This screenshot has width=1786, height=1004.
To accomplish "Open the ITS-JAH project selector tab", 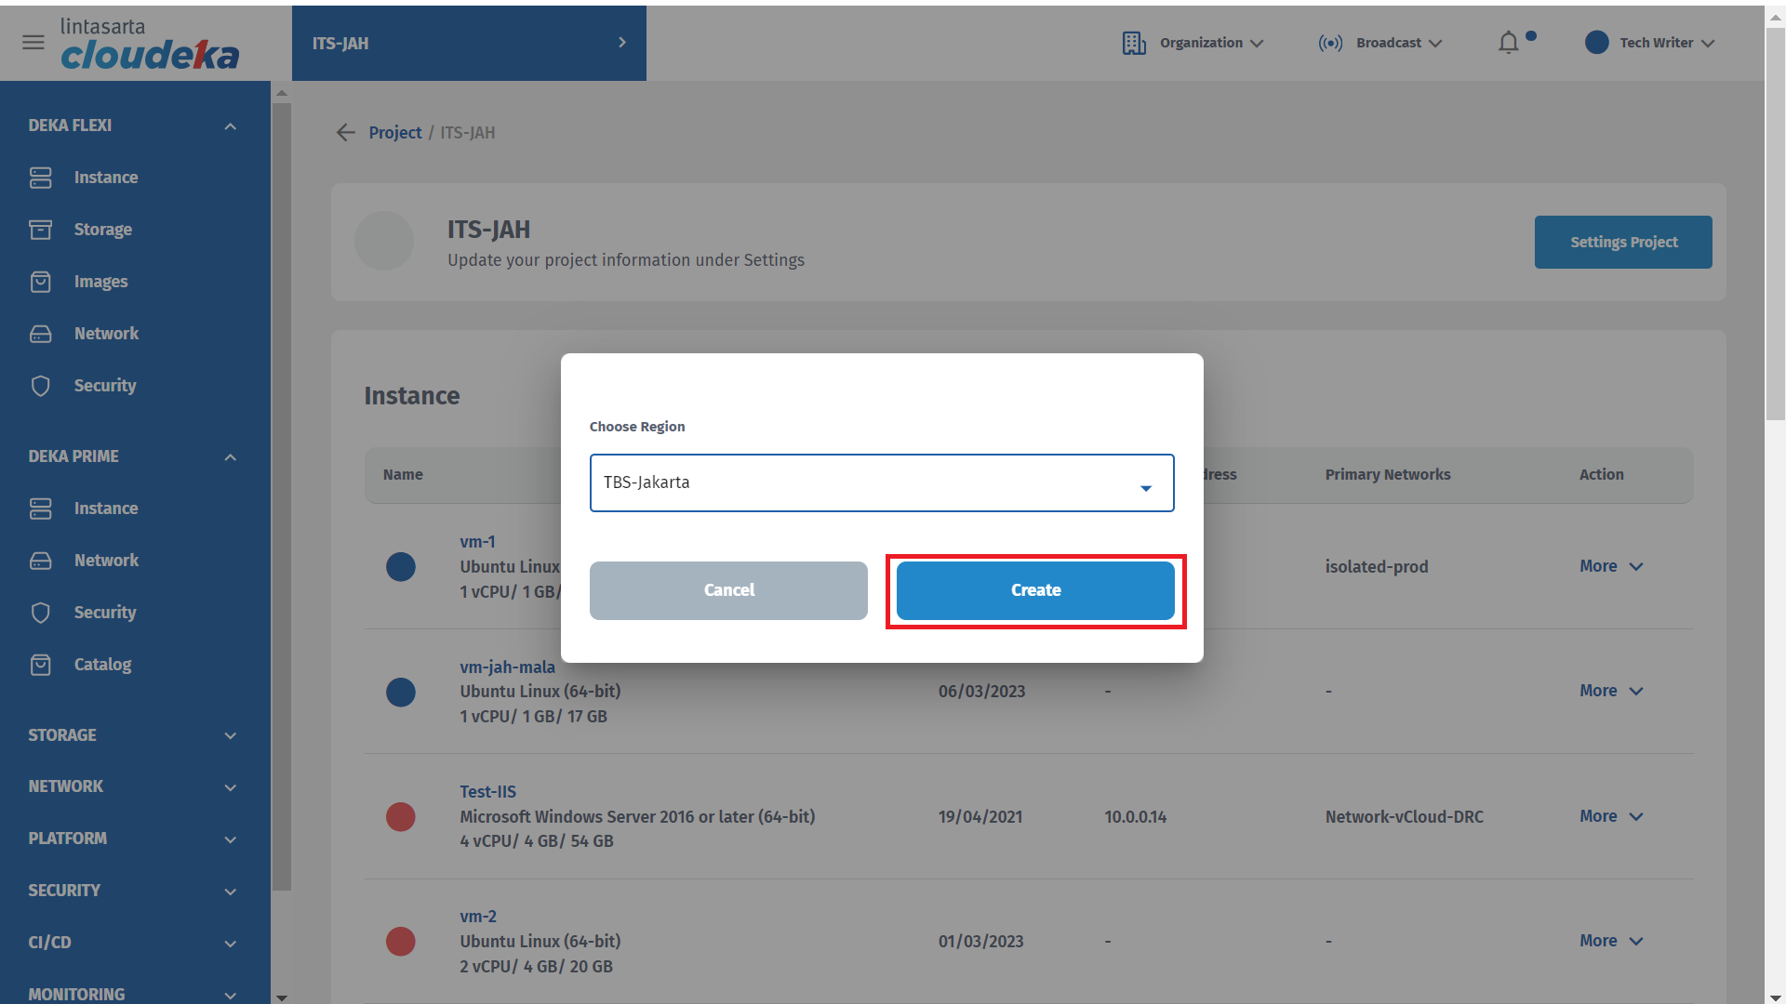I will click(469, 43).
